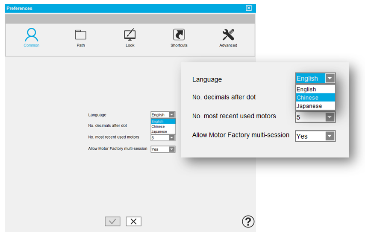Select the Shortcuts arrow icon
Viewport: 365px width, 239px height.
pyautogui.click(x=179, y=35)
